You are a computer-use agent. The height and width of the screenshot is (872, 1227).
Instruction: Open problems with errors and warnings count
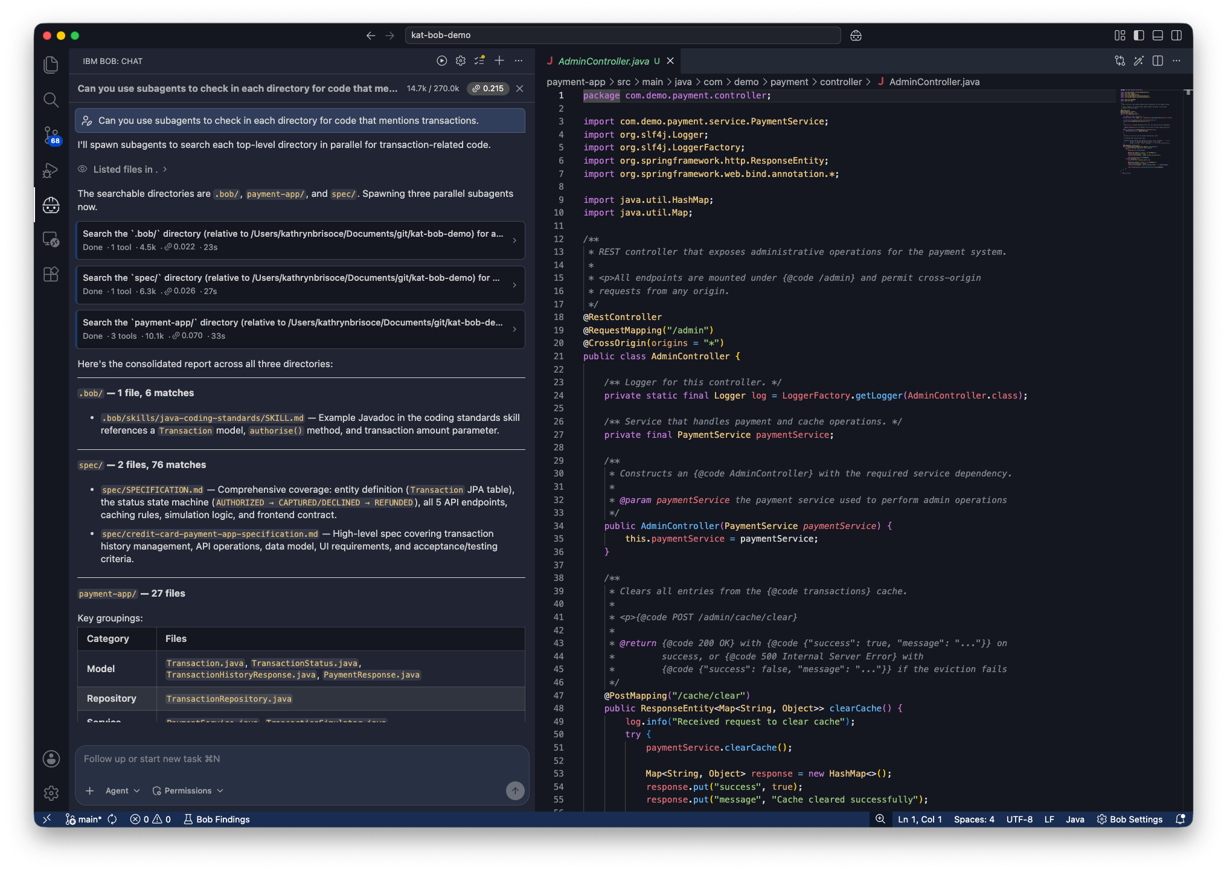point(150,819)
